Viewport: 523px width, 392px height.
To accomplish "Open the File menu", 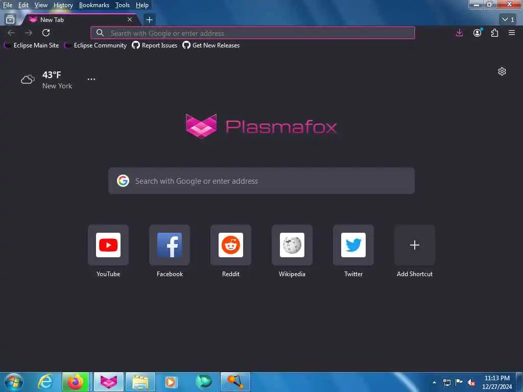I will click(x=7, y=5).
